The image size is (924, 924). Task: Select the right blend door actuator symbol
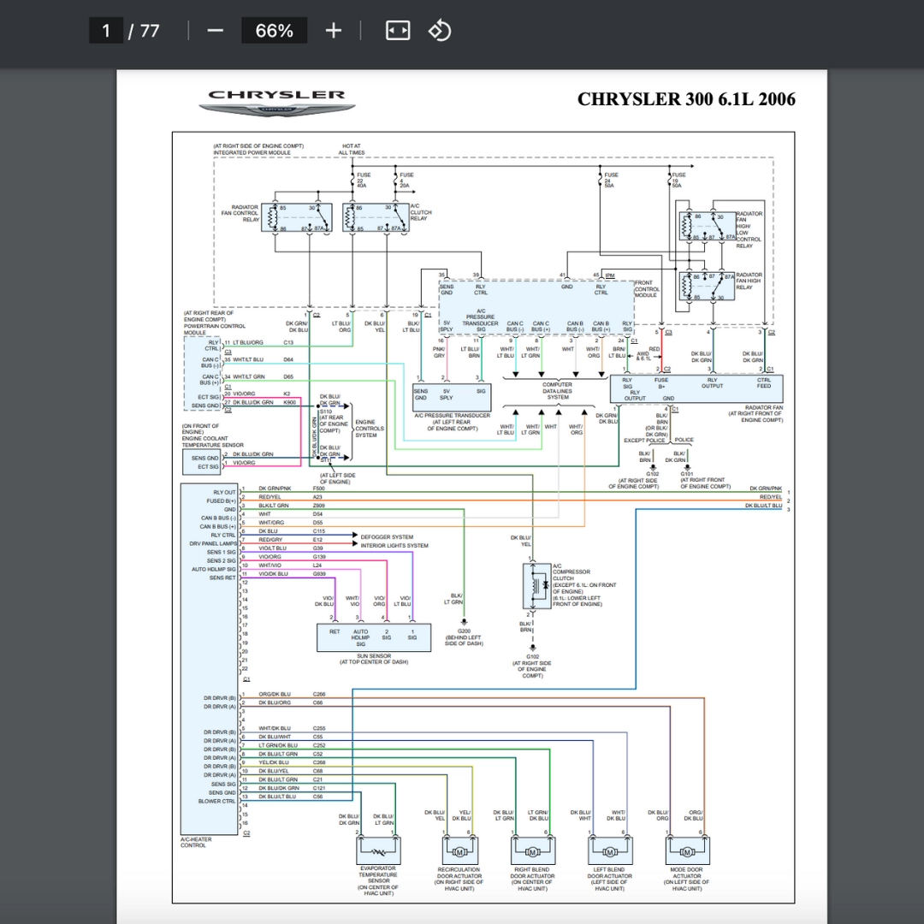coord(531,850)
